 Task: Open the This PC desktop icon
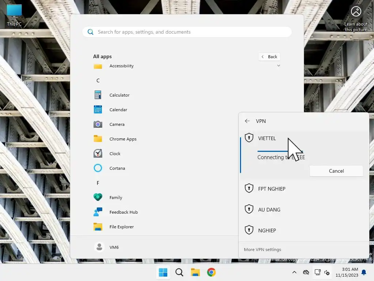14,15
